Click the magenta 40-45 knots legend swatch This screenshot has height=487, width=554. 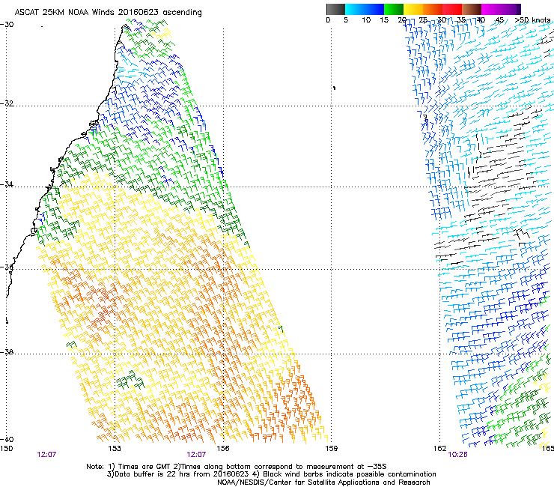[x=491, y=9]
